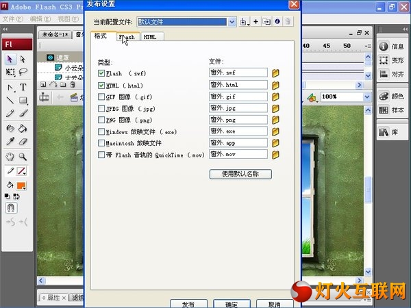The width and height of the screenshot is (411, 308).
Task: Select the Rectangle tool
Action: coord(23,100)
